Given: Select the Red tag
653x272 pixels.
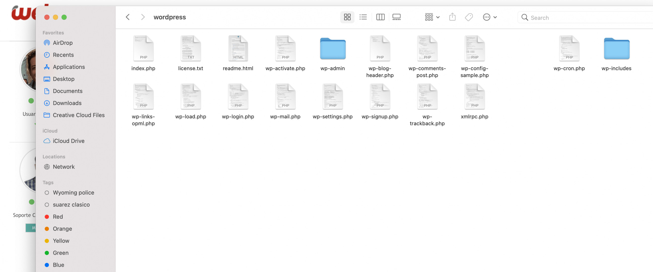Looking at the screenshot, I should point(76,217).
